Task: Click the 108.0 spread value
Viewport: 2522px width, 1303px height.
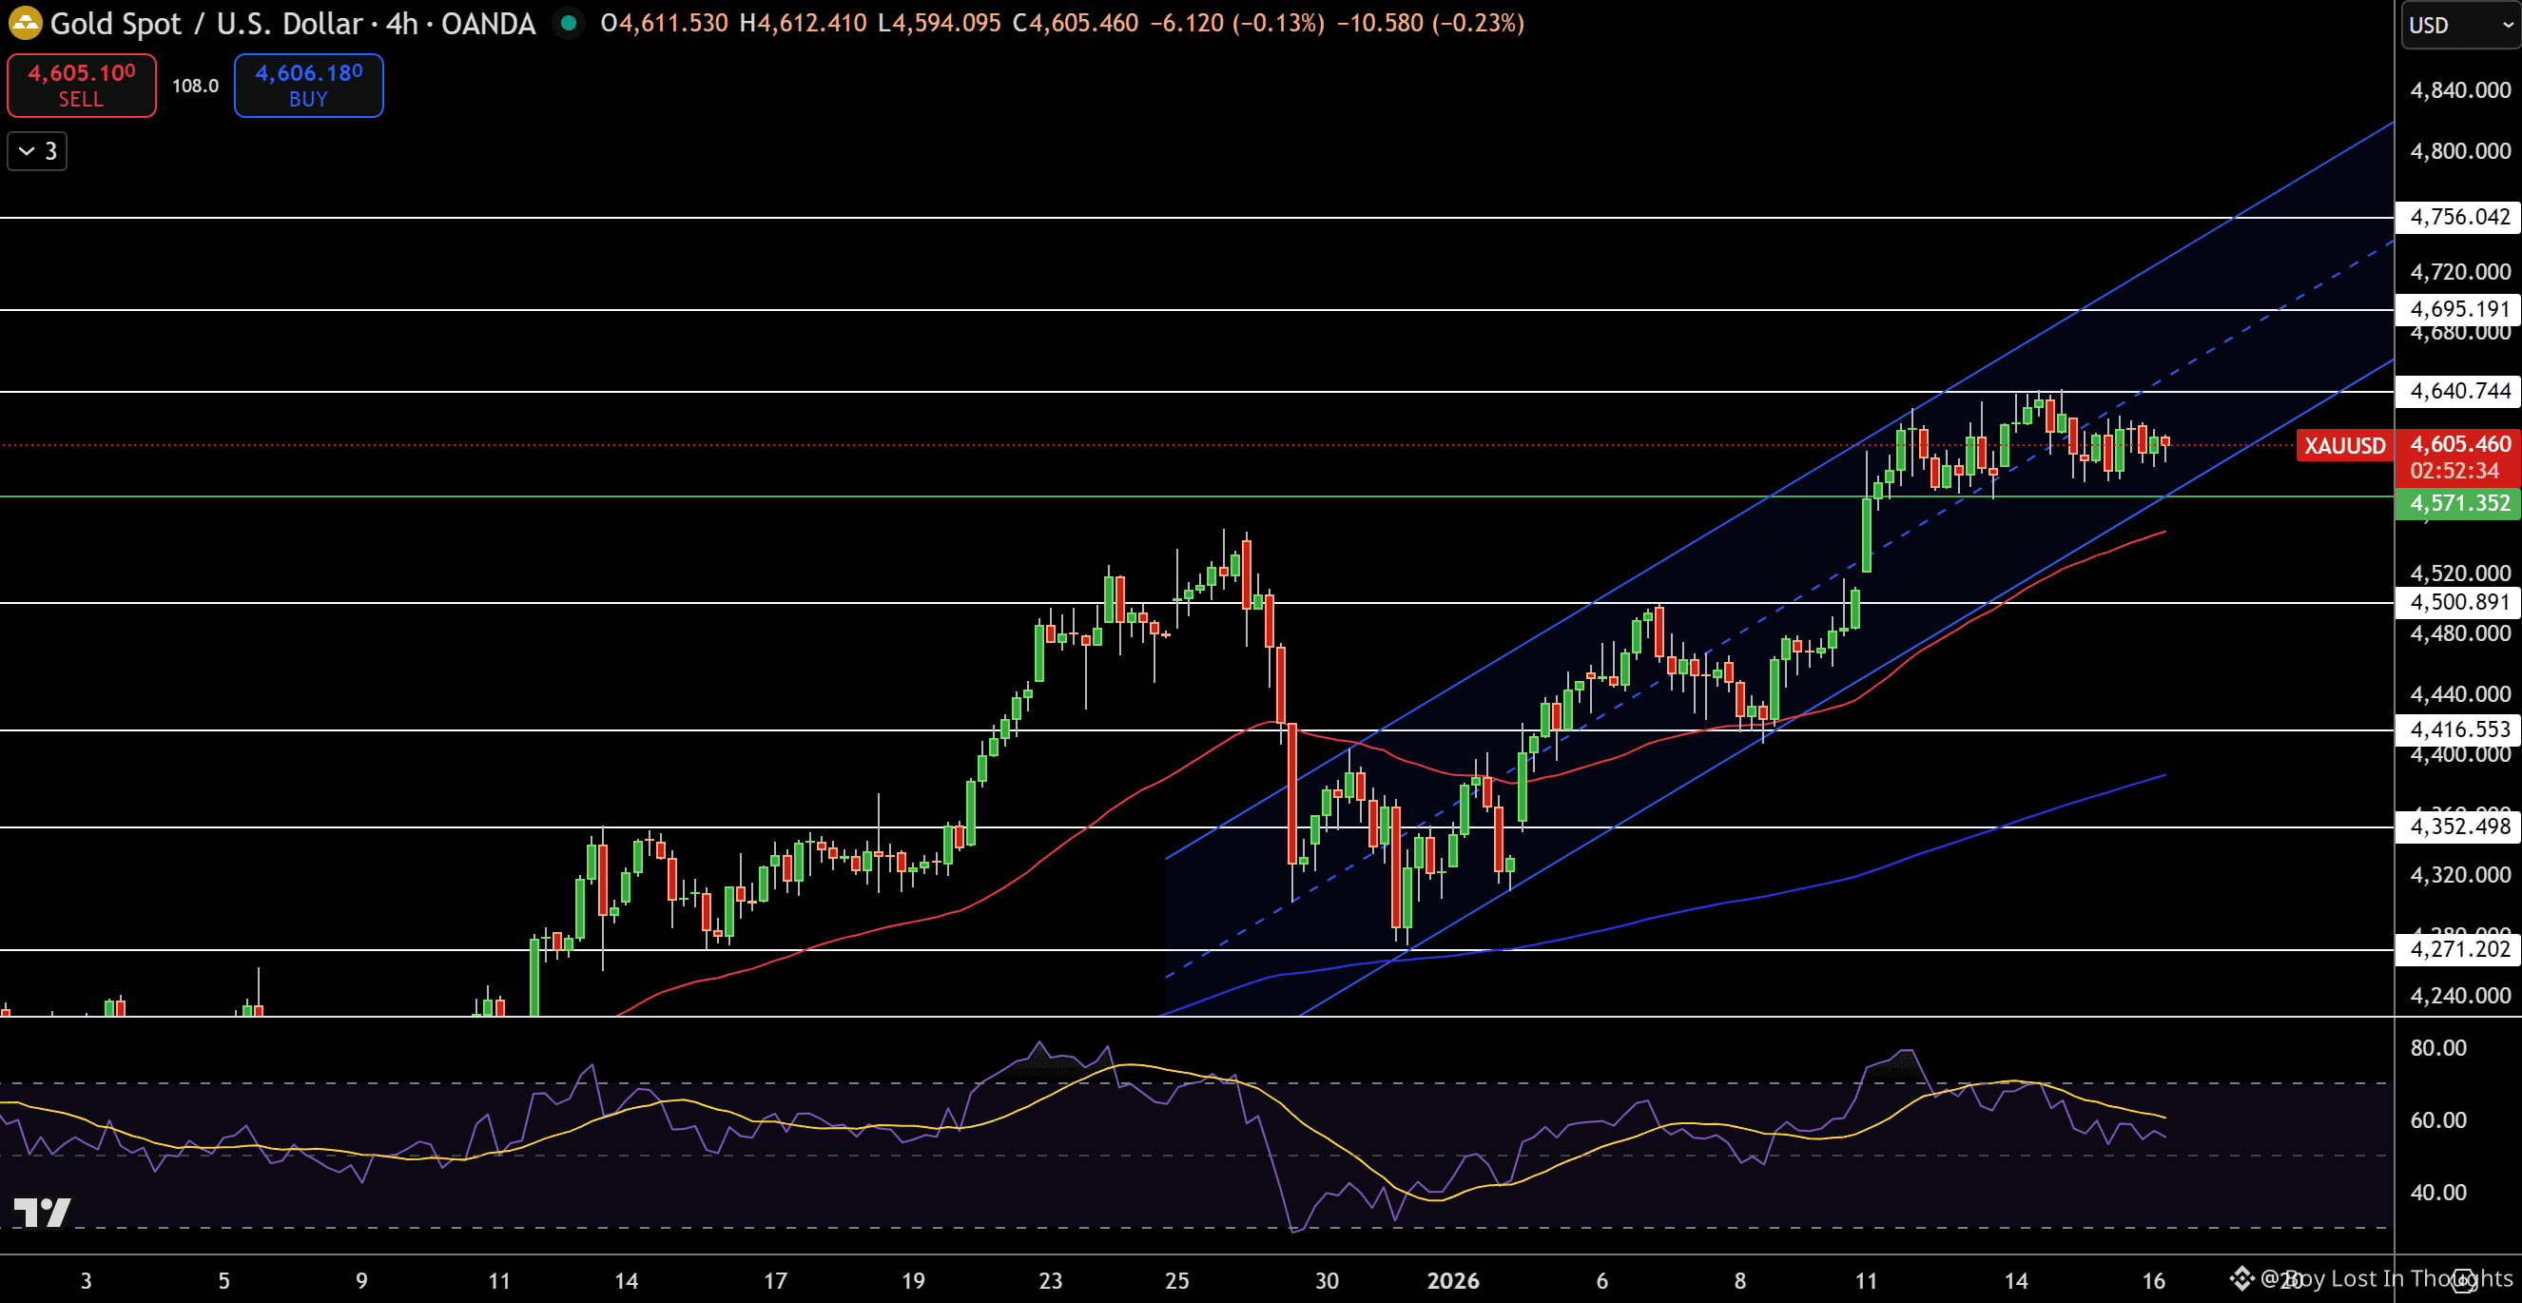Action: point(195,87)
